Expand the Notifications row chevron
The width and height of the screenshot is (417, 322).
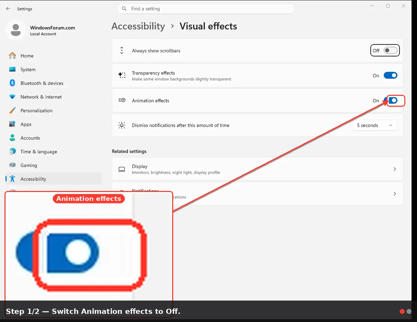(395, 194)
